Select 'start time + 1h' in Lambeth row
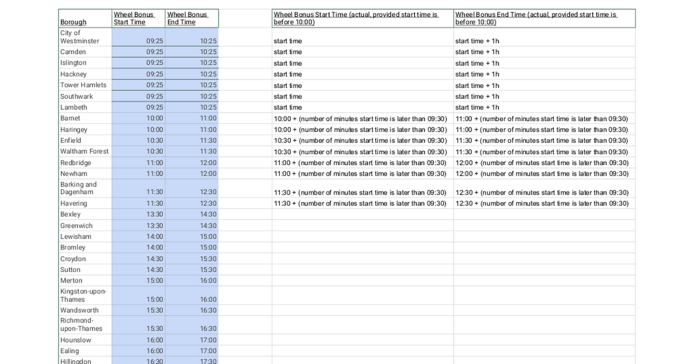Image resolution: width=694 pixels, height=364 pixels. (544, 107)
